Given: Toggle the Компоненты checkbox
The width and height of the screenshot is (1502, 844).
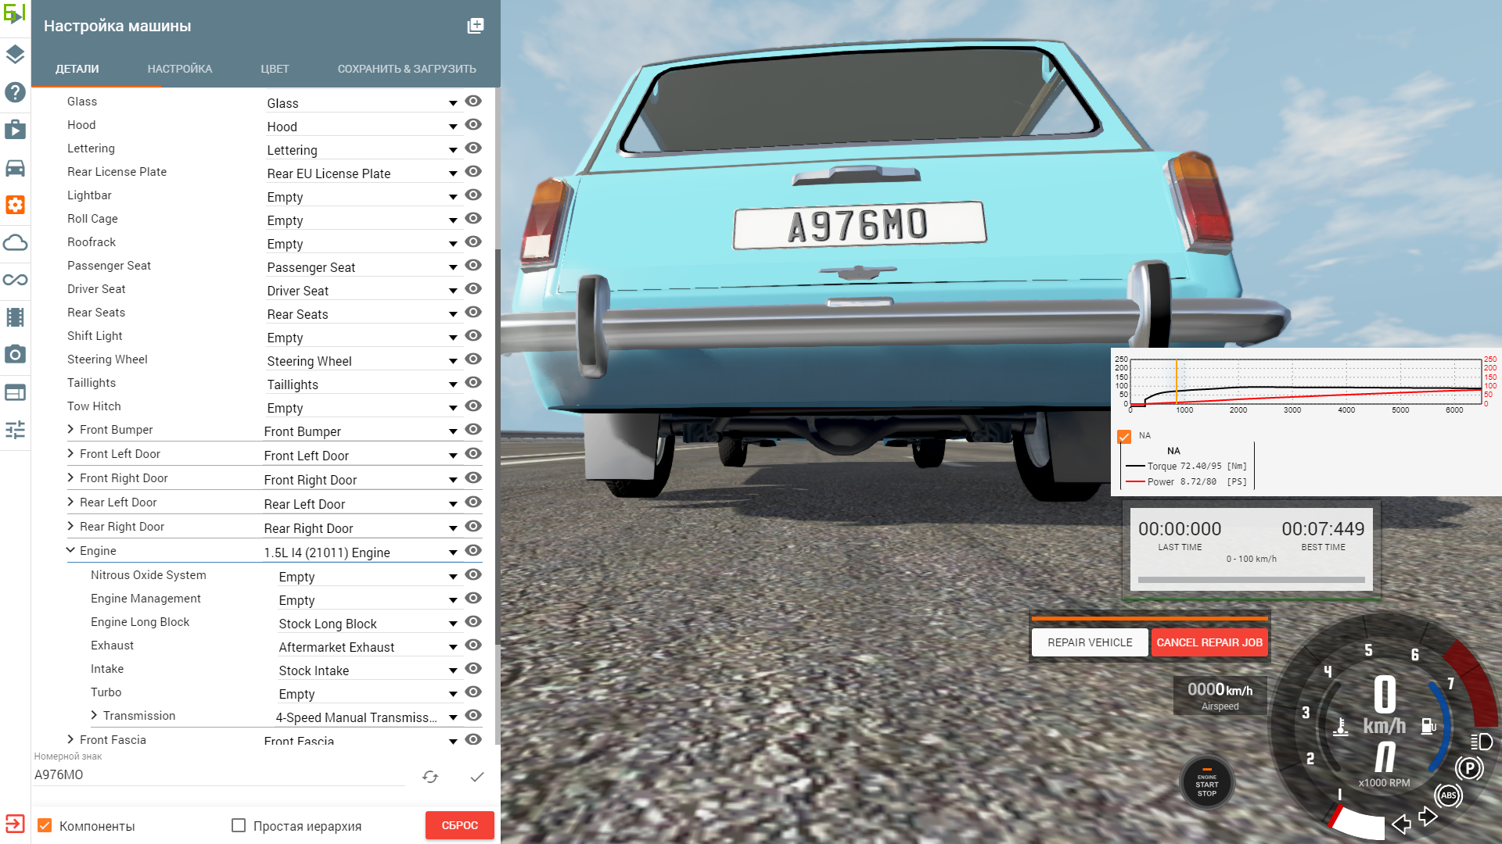Looking at the screenshot, I should (45, 825).
